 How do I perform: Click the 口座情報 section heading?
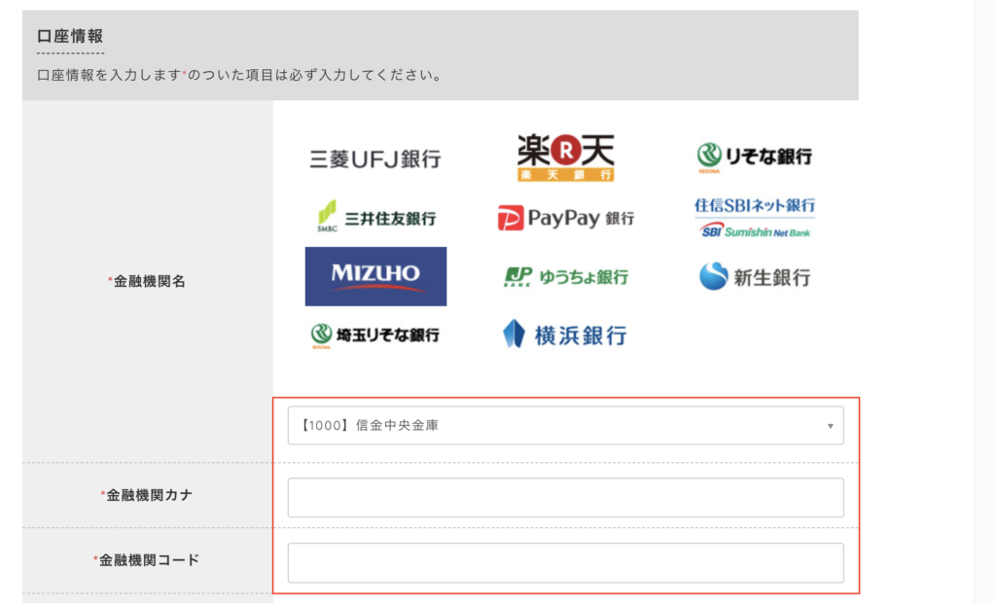pos(70,36)
